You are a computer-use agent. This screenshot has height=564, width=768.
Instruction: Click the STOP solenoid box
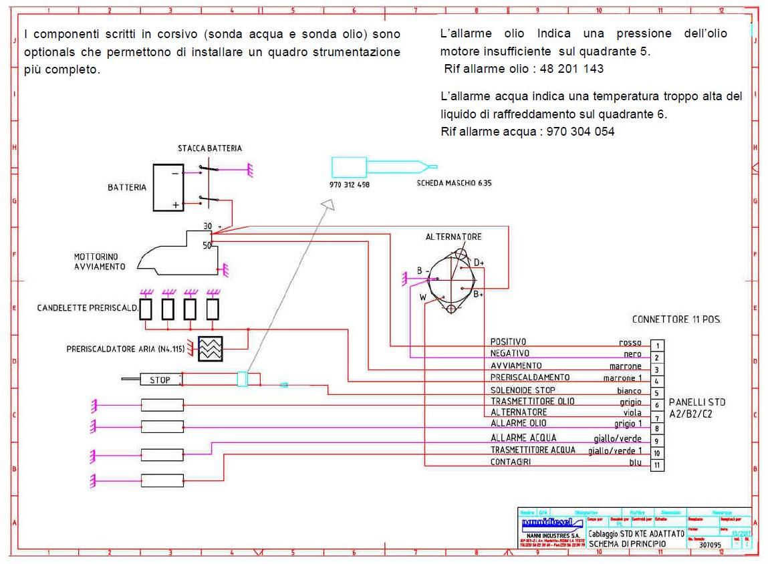[x=160, y=380]
